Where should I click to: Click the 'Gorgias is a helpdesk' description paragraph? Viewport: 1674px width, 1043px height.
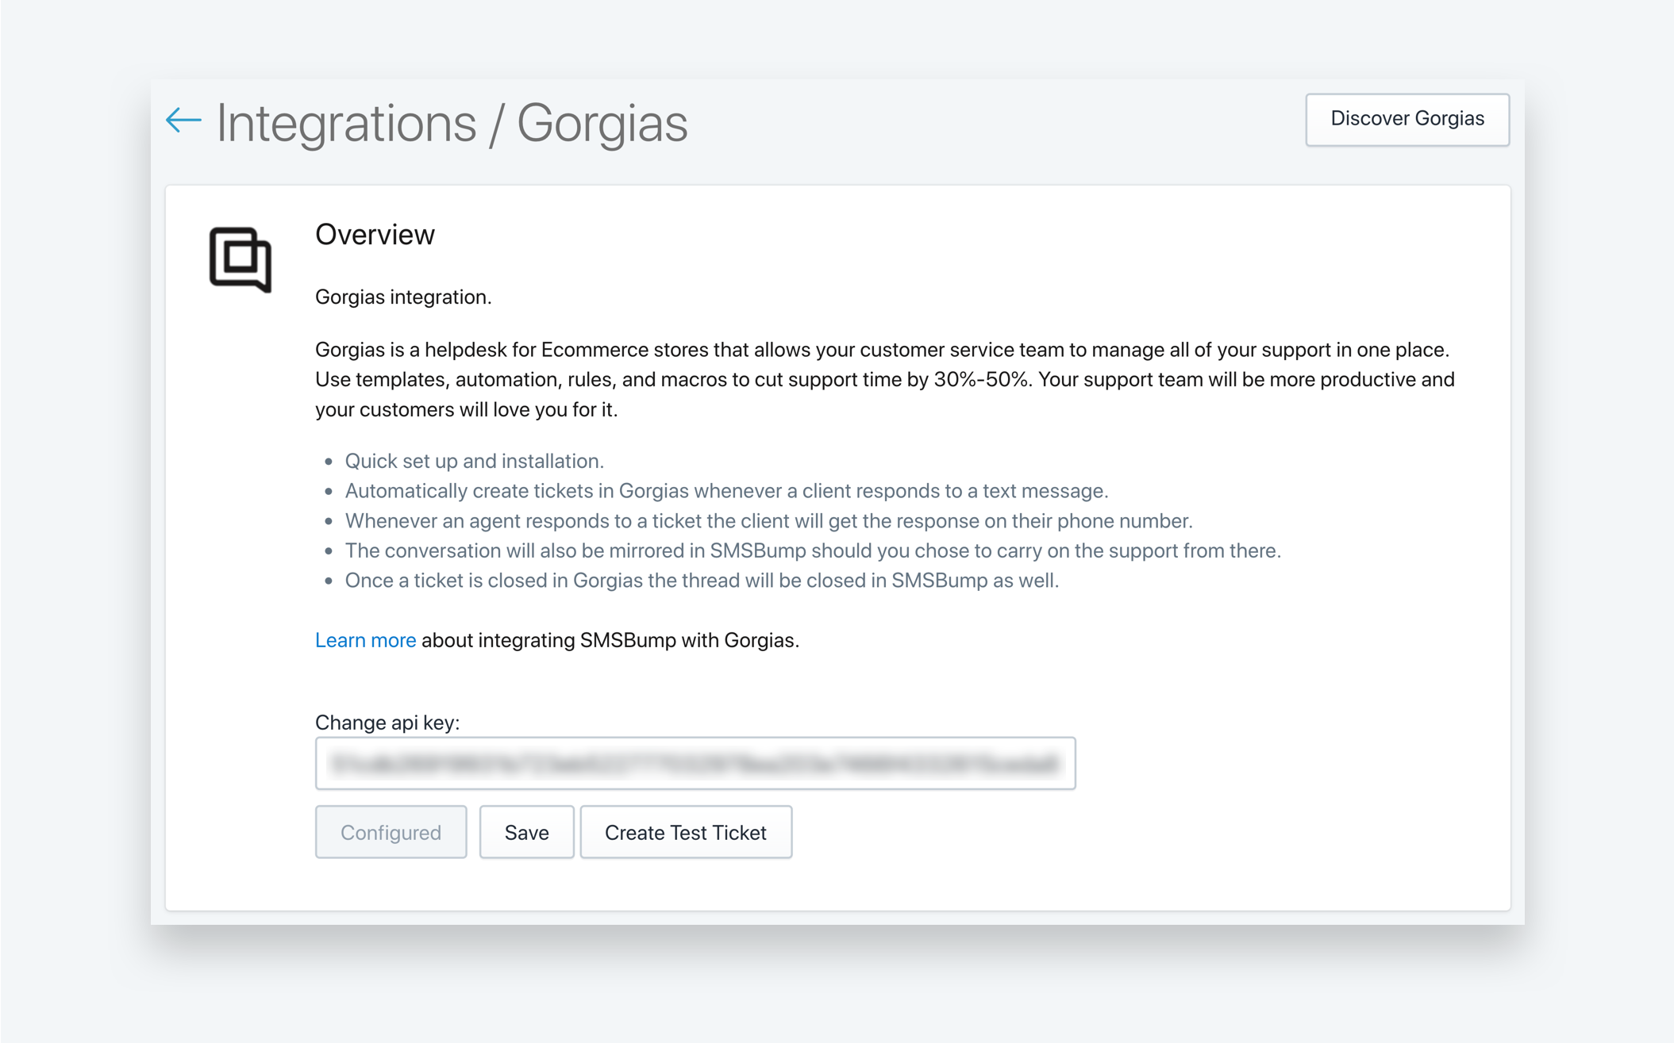885,380
